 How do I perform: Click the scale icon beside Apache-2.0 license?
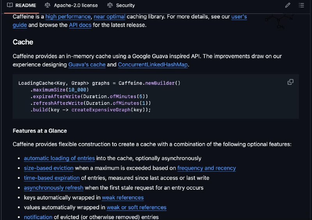point(47,5)
